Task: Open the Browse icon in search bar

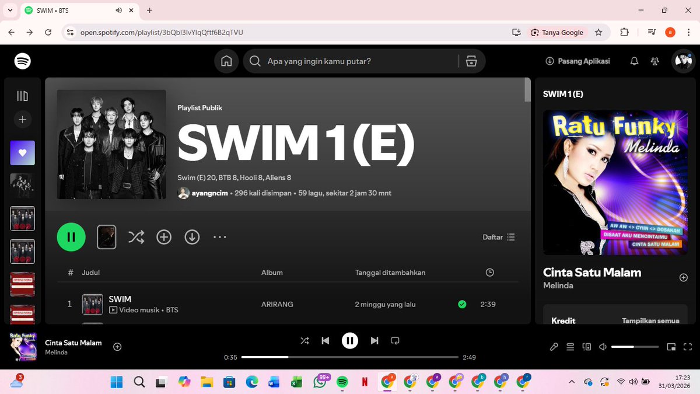Action: pos(471,61)
